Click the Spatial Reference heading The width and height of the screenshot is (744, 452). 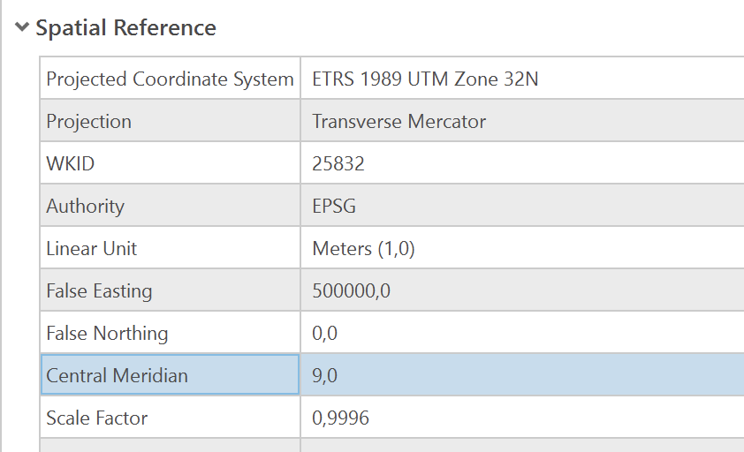pos(125,27)
